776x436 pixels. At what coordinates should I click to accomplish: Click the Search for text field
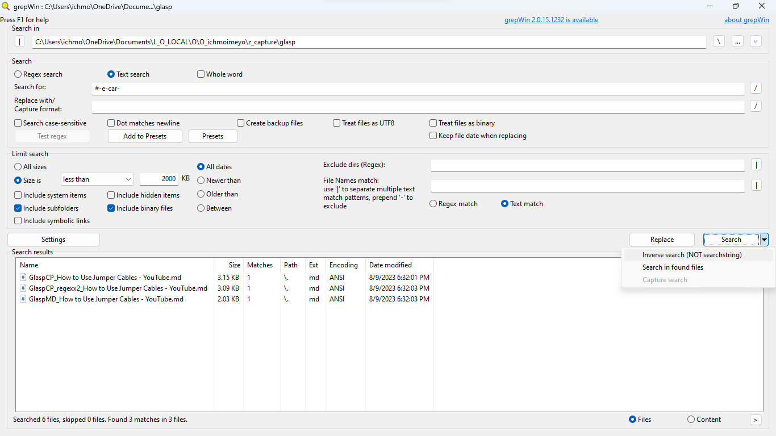tap(418, 89)
